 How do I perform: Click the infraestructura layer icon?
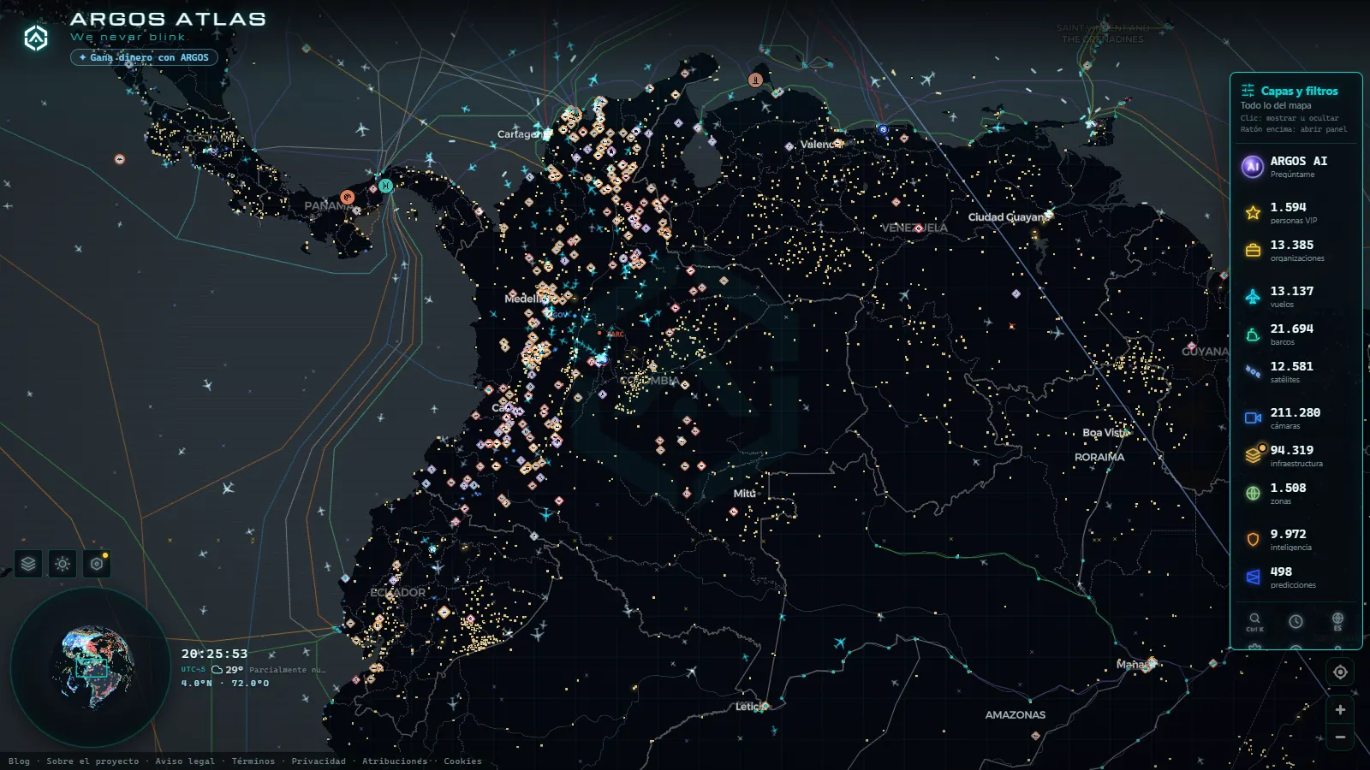(x=1253, y=455)
